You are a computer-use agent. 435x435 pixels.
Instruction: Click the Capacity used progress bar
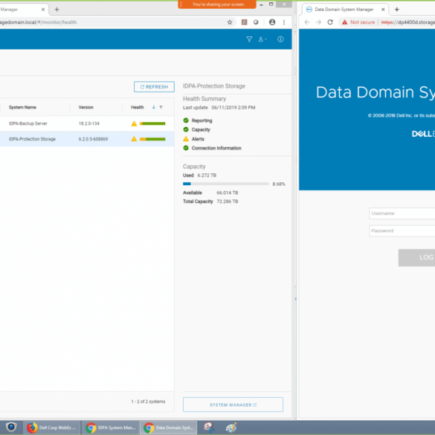click(226, 184)
